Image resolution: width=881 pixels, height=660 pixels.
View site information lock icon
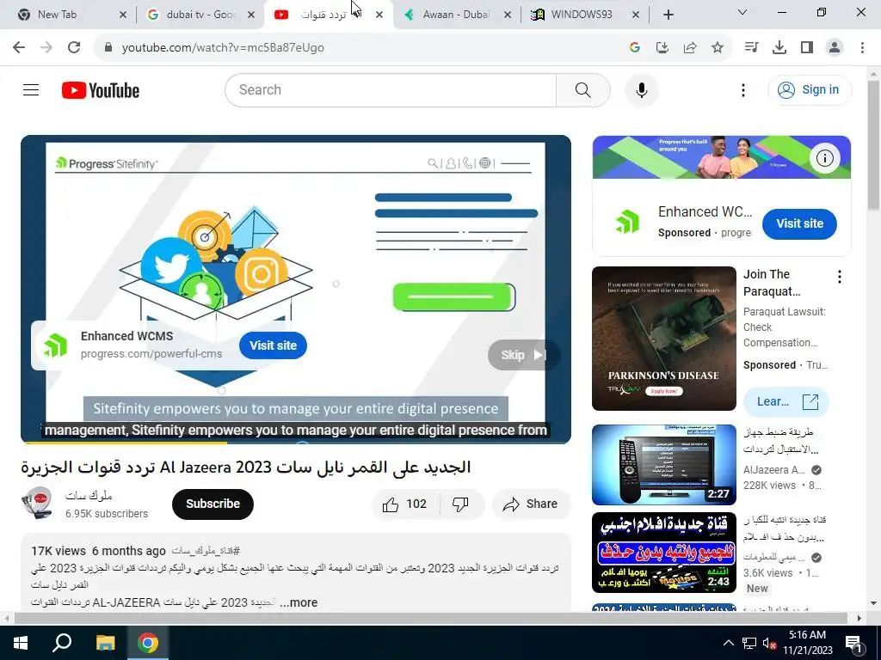pos(108,48)
